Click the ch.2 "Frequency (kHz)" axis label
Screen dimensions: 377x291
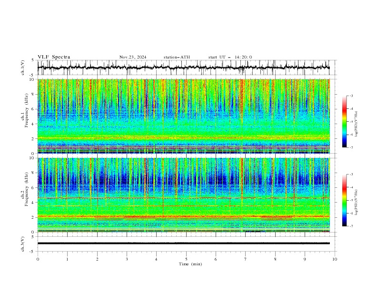[26, 189]
